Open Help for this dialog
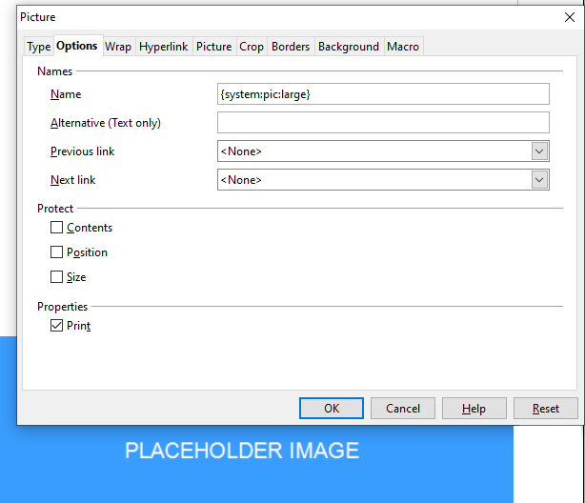The height and width of the screenshot is (503, 585). point(474,409)
